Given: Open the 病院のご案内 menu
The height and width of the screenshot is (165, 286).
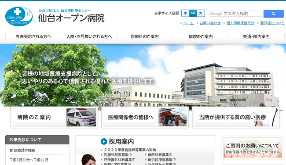Looking at the screenshot, I should tap(201, 36).
